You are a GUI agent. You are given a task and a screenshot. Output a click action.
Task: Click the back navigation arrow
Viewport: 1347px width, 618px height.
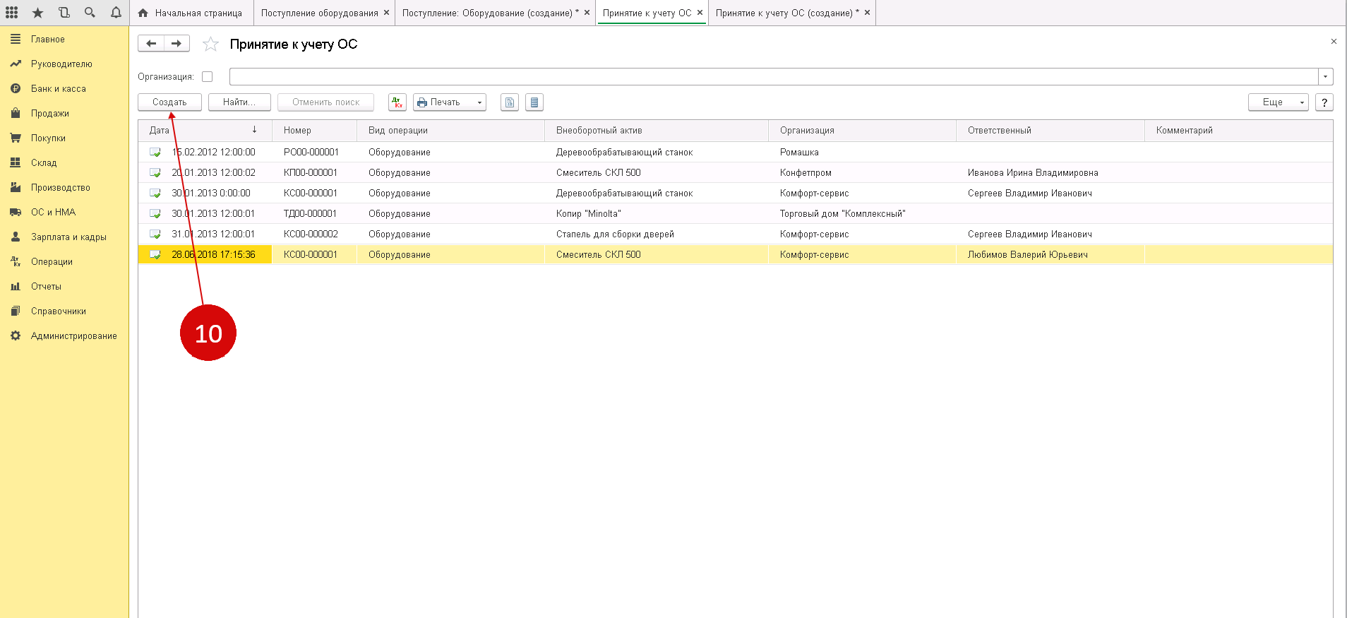click(x=151, y=44)
